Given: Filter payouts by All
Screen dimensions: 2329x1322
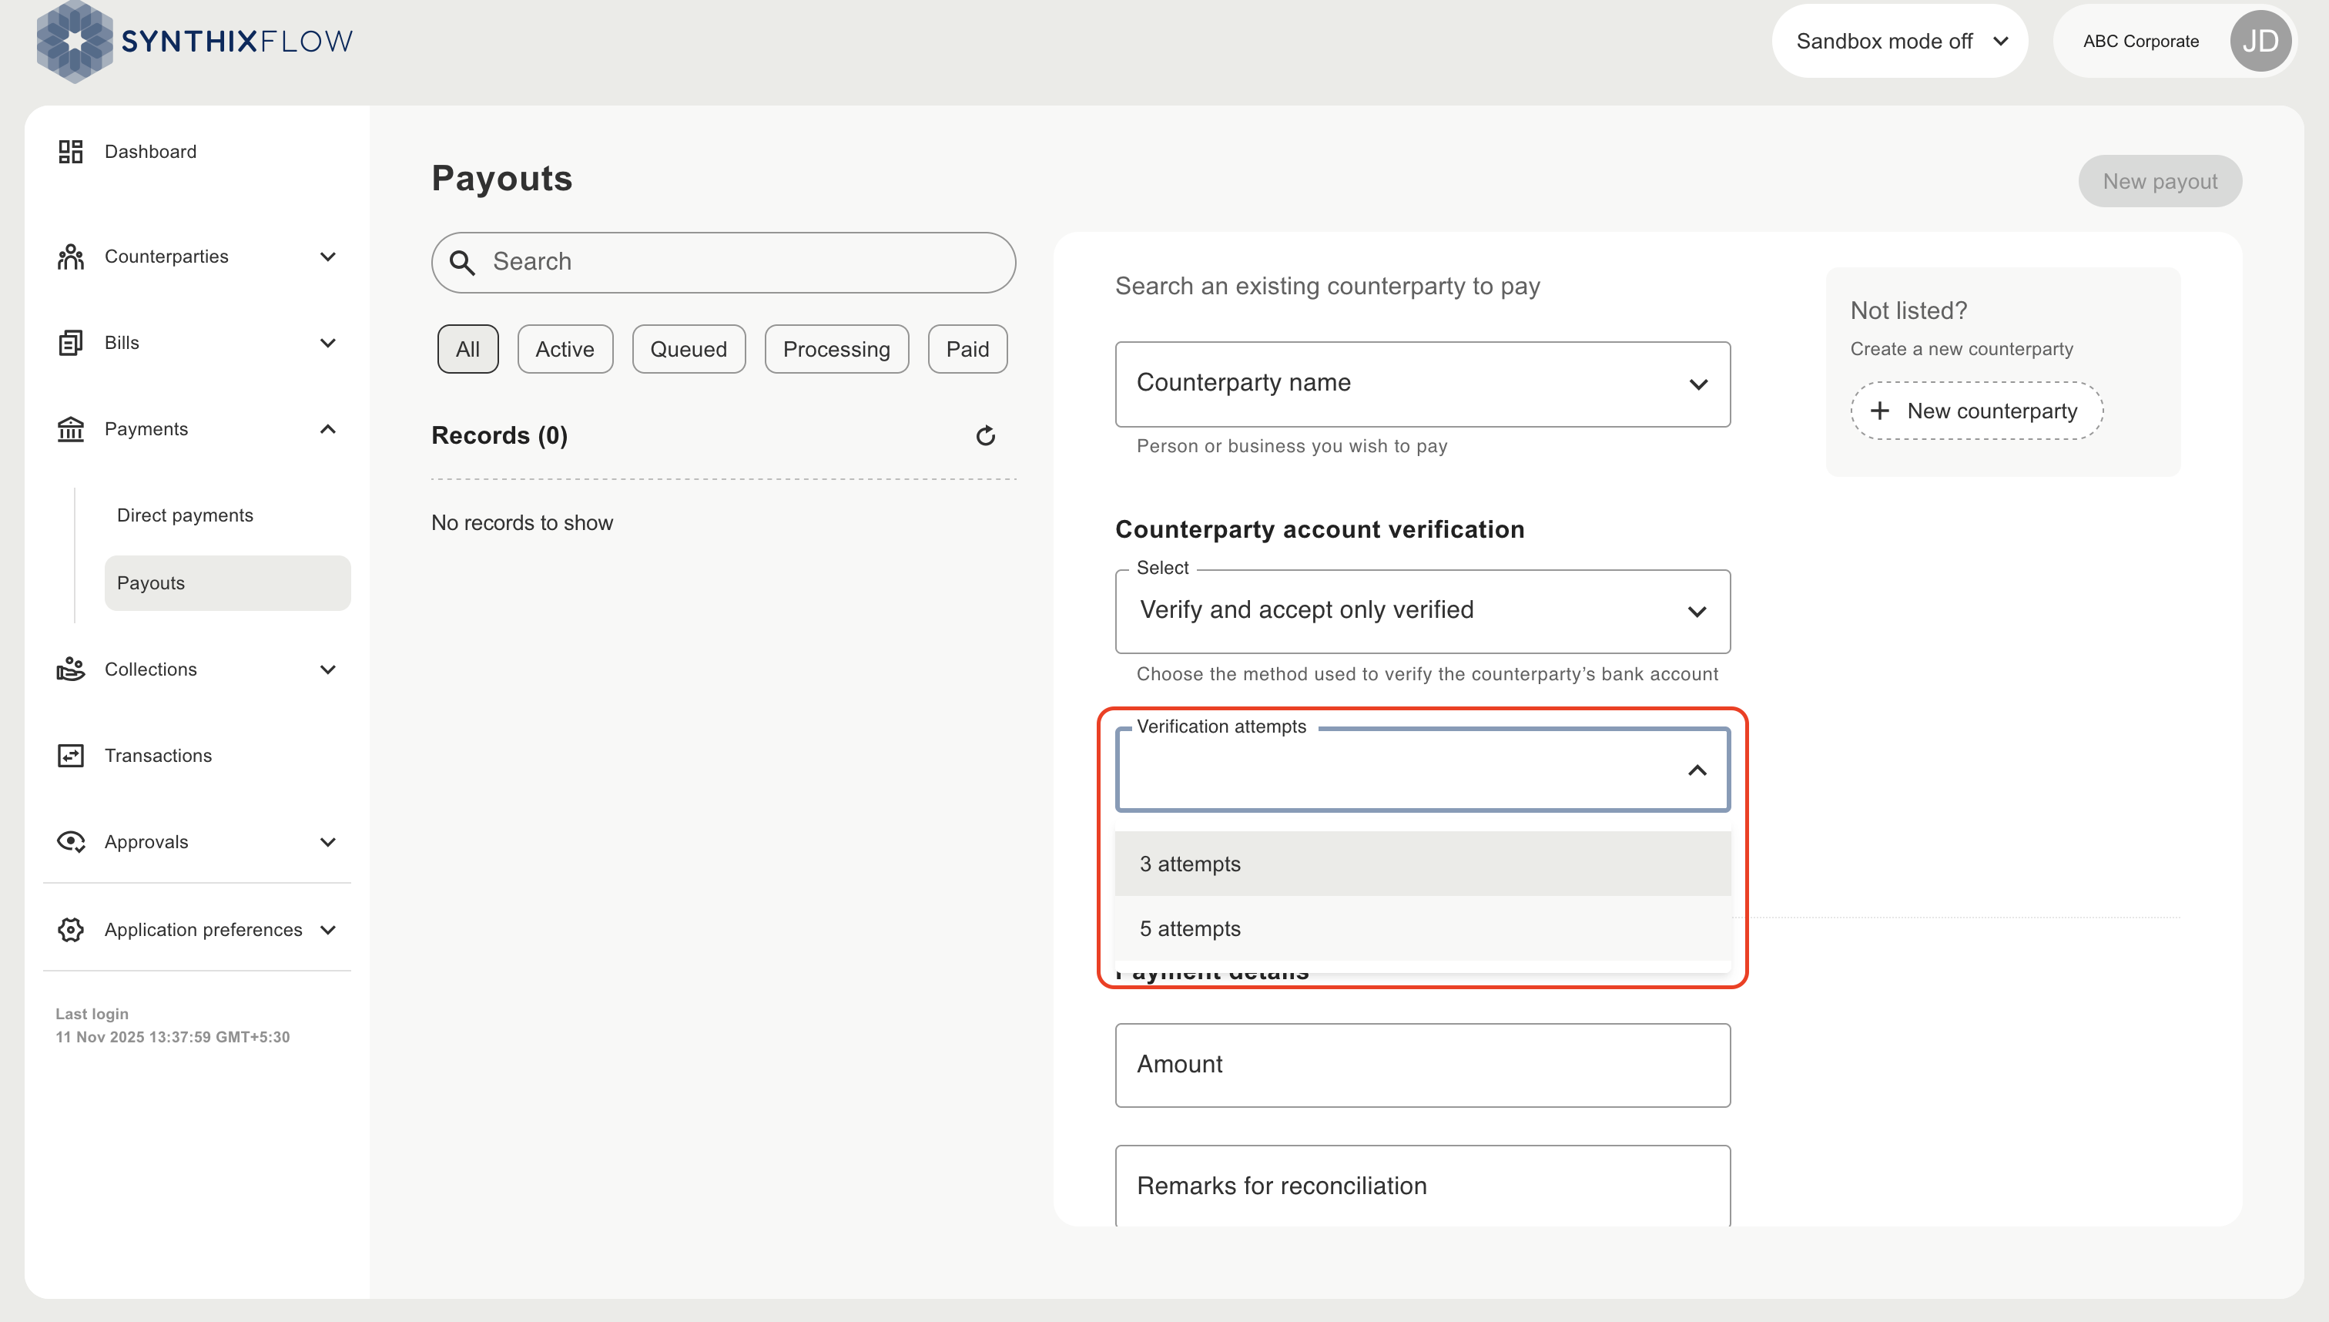Looking at the screenshot, I should (467, 349).
